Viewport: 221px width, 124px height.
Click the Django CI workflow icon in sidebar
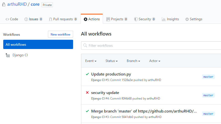(8, 55)
